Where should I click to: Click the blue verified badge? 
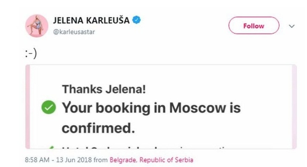coord(137,20)
